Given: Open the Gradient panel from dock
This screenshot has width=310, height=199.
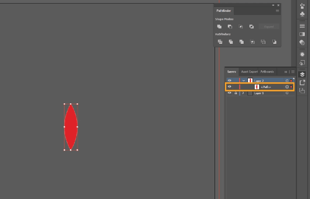Looking at the screenshot, I should point(302,34).
